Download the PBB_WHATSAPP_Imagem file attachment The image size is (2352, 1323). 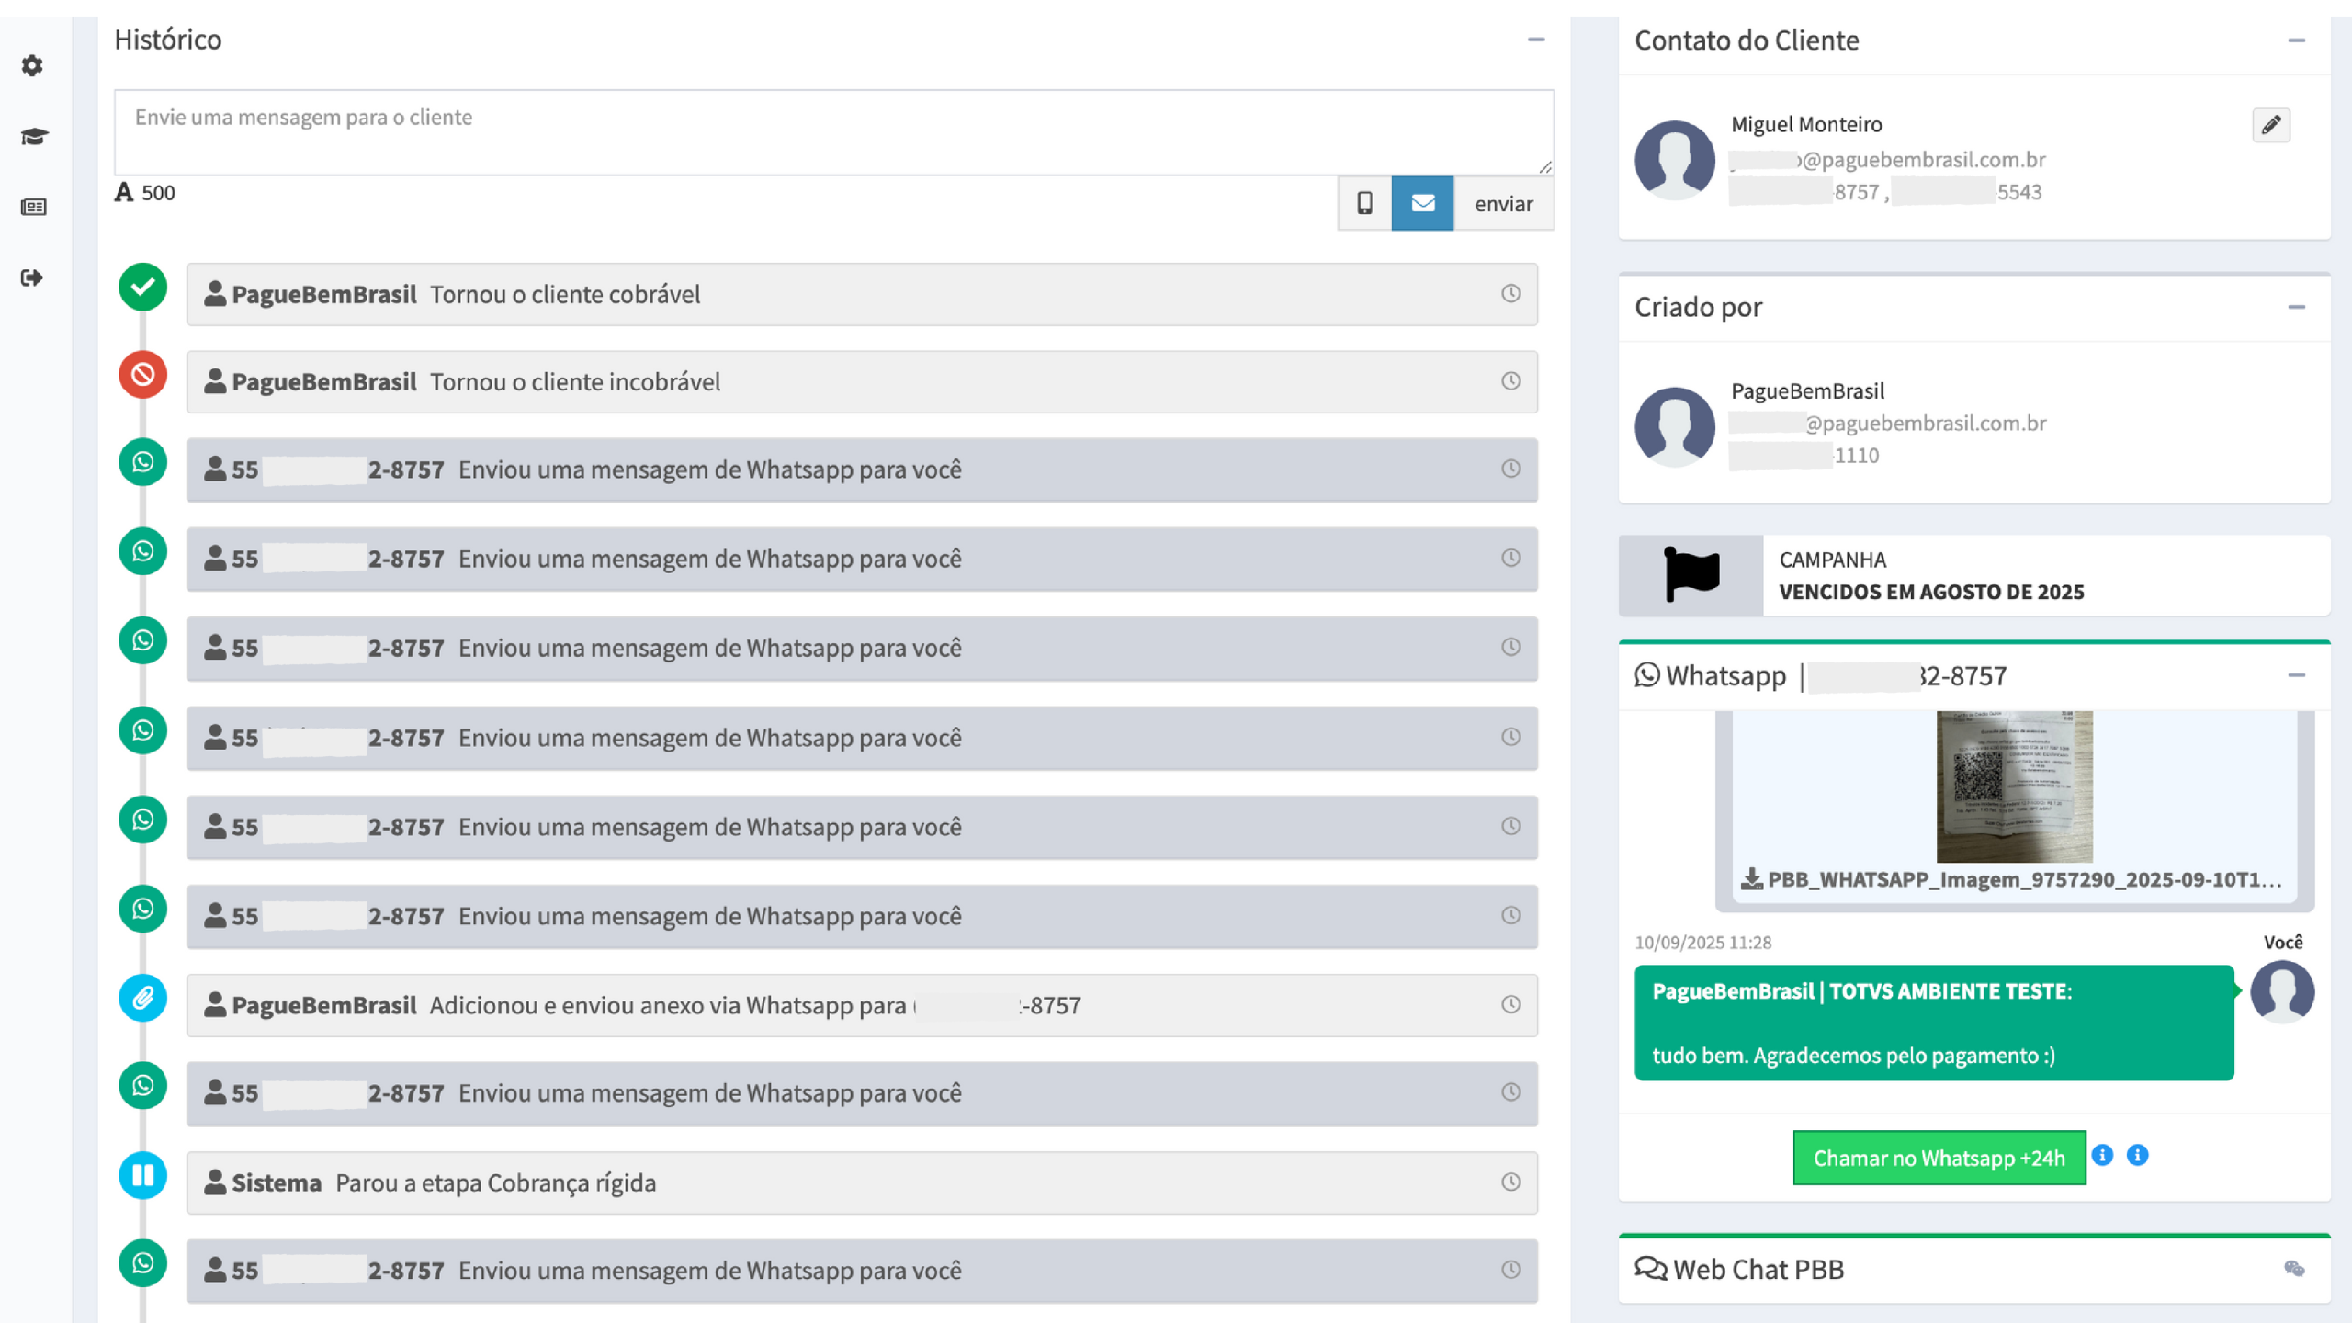(2012, 879)
